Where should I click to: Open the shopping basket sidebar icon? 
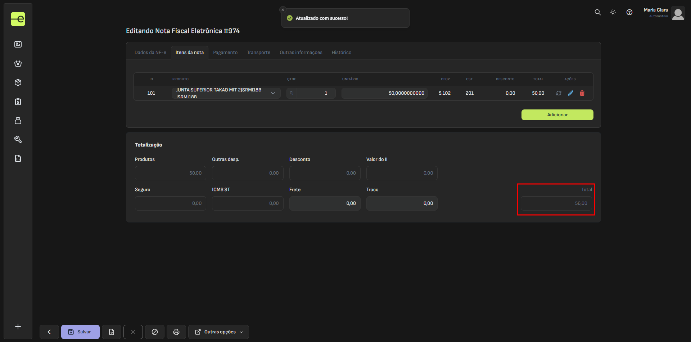coord(18,63)
